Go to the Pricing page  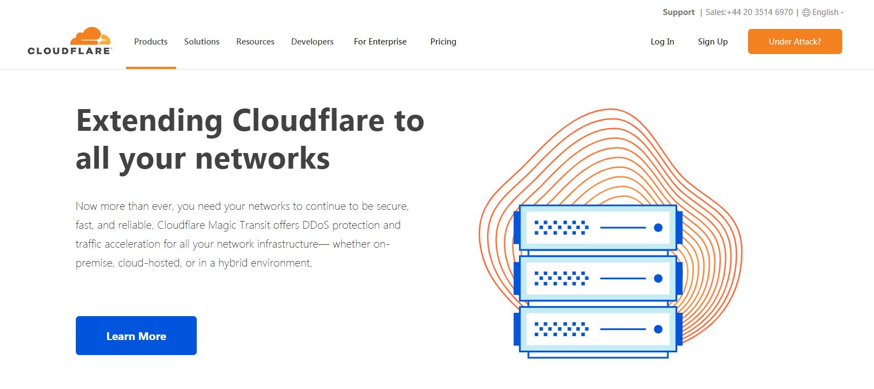pyautogui.click(x=443, y=42)
